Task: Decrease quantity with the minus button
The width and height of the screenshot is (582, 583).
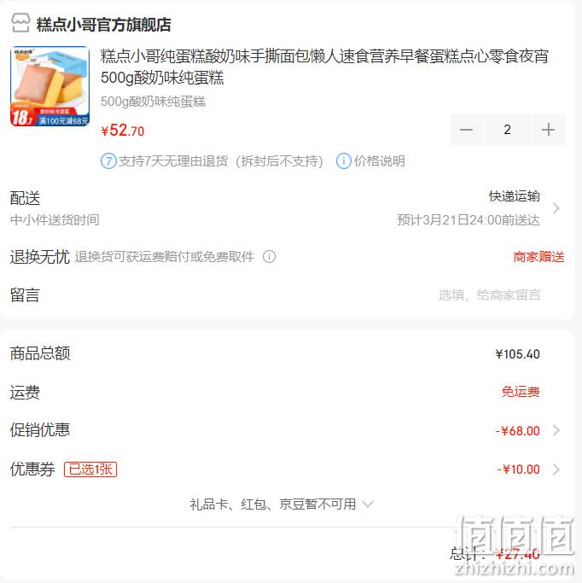Action: tap(466, 130)
